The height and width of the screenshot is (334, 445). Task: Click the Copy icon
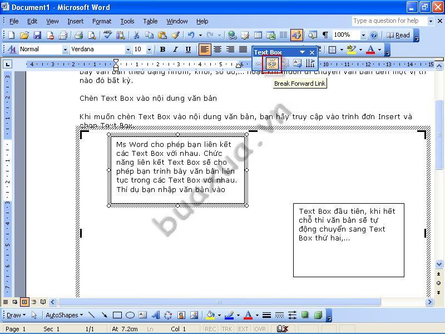pyautogui.click(x=149, y=35)
